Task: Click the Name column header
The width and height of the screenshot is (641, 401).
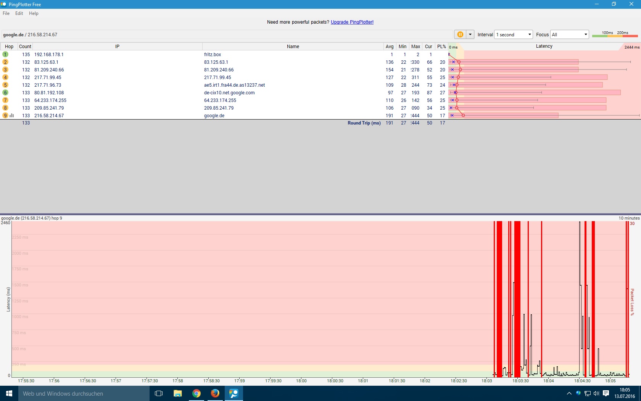Action: pos(293,47)
